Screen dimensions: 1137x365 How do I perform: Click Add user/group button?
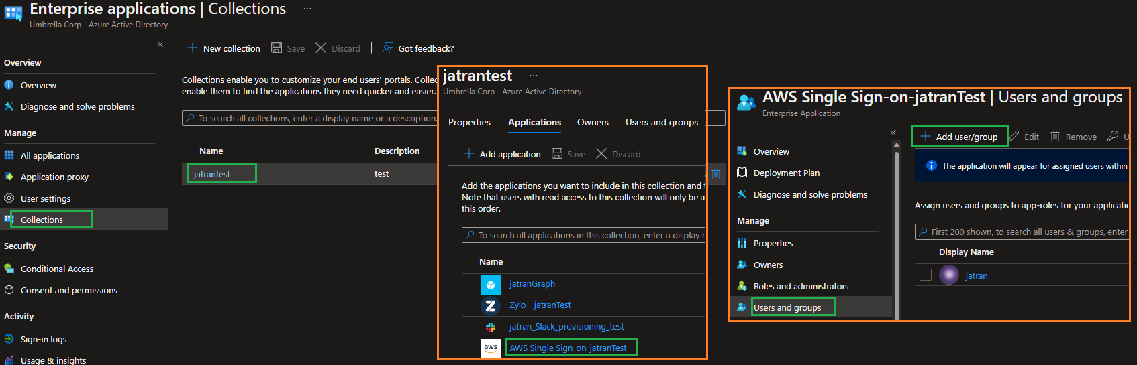(960, 137)
